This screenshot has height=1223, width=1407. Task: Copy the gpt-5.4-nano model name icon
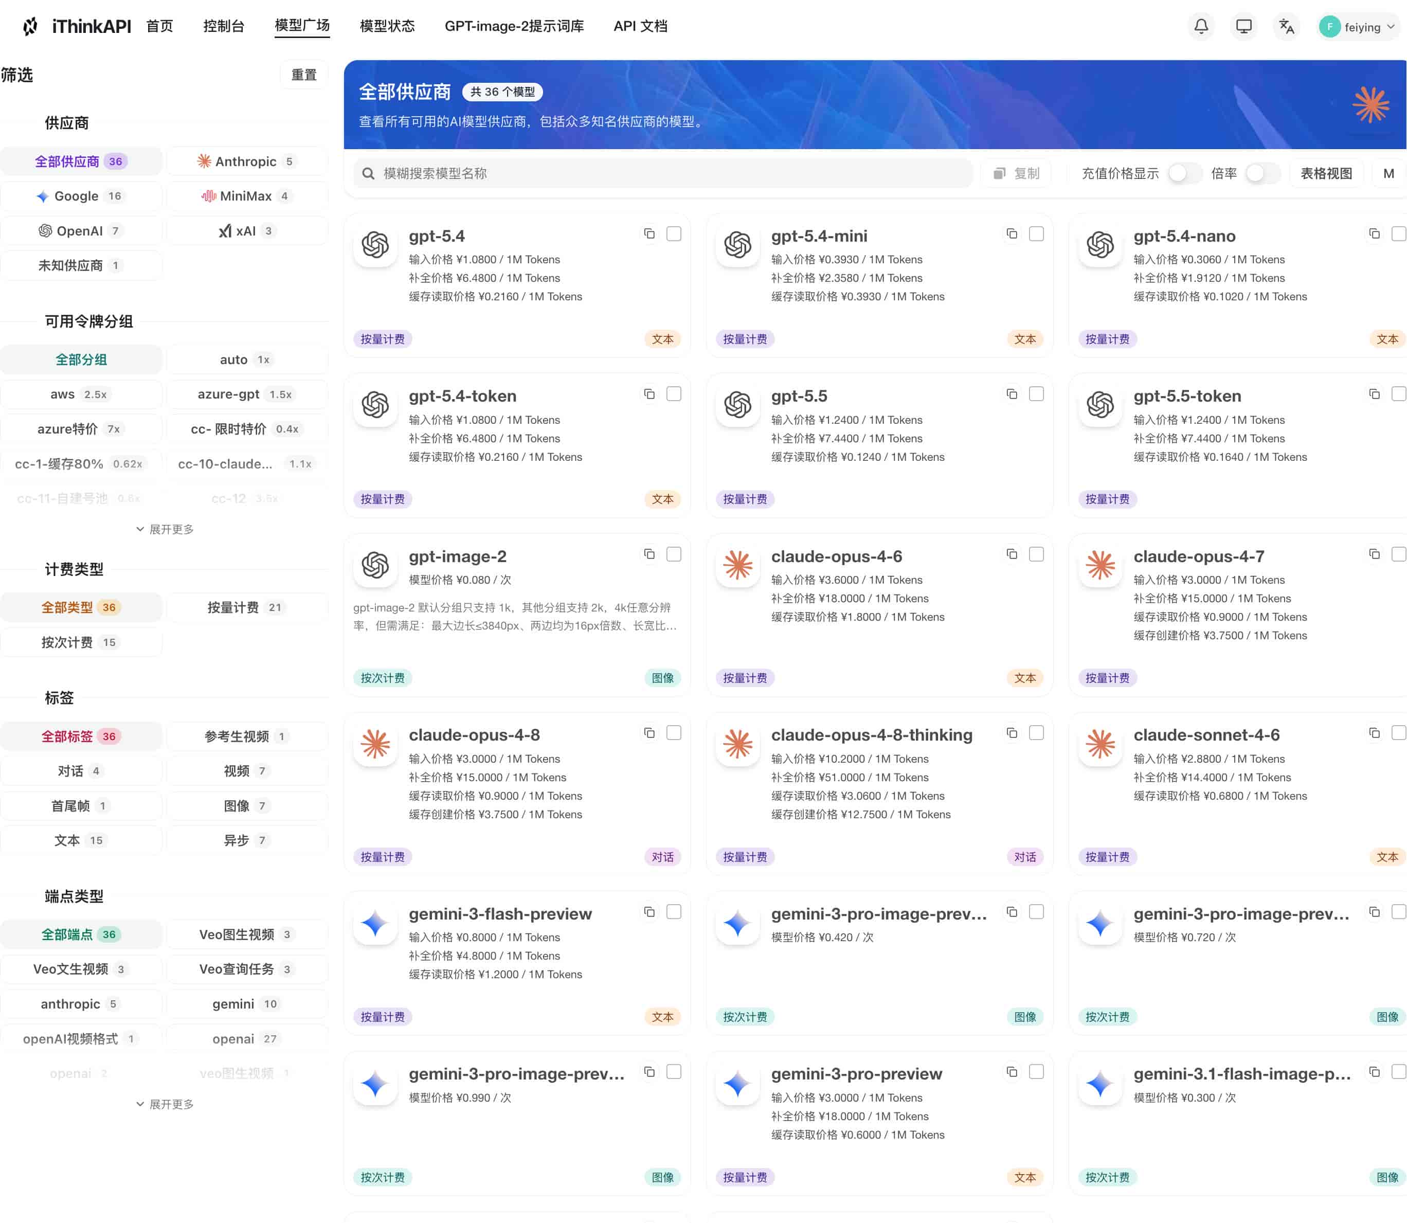click(x=1374, y=234)
